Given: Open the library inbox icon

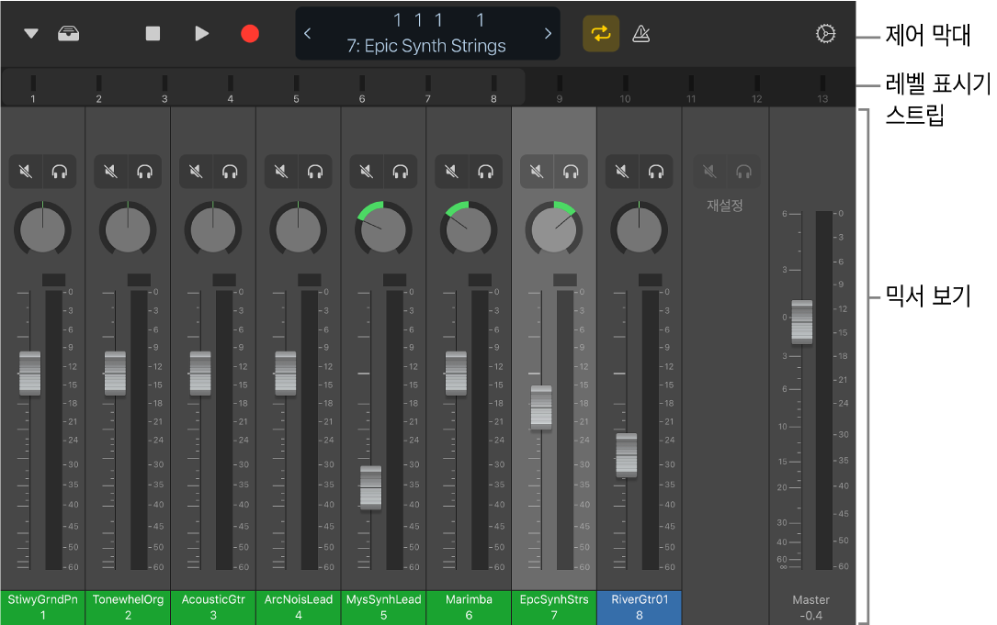Looking at the screenshot, I should pos(69,34).
